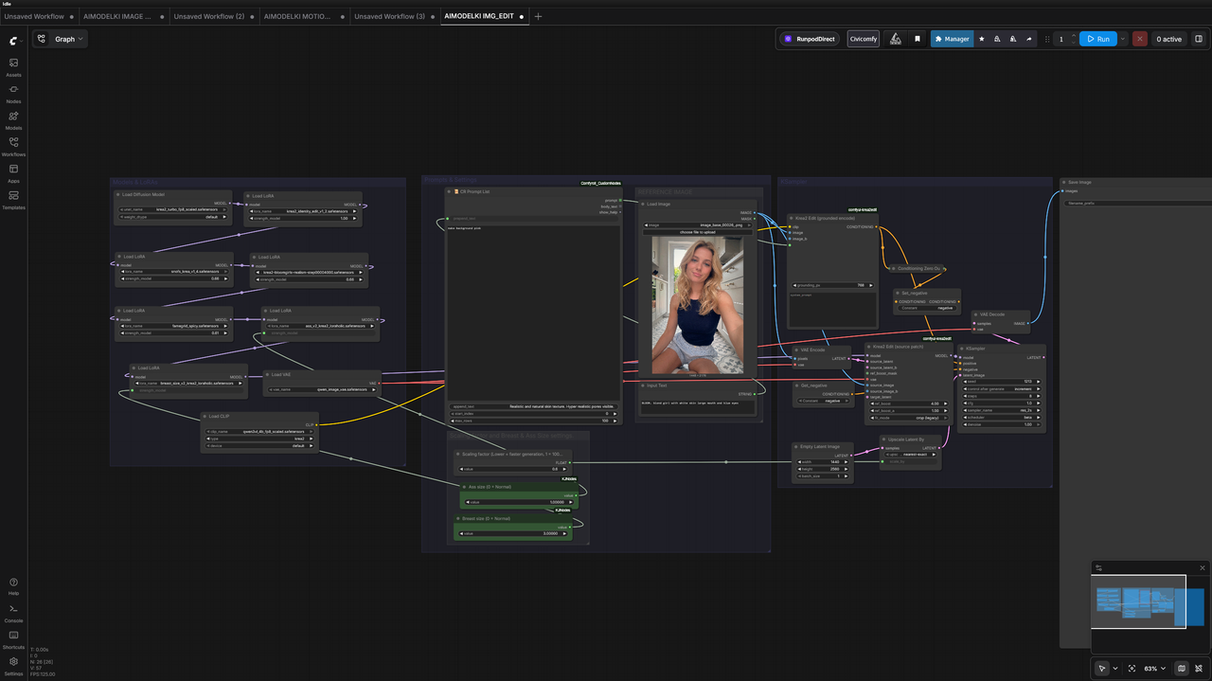
Task: Click the CR Prompt List text area
Action: tap(533, 313)
